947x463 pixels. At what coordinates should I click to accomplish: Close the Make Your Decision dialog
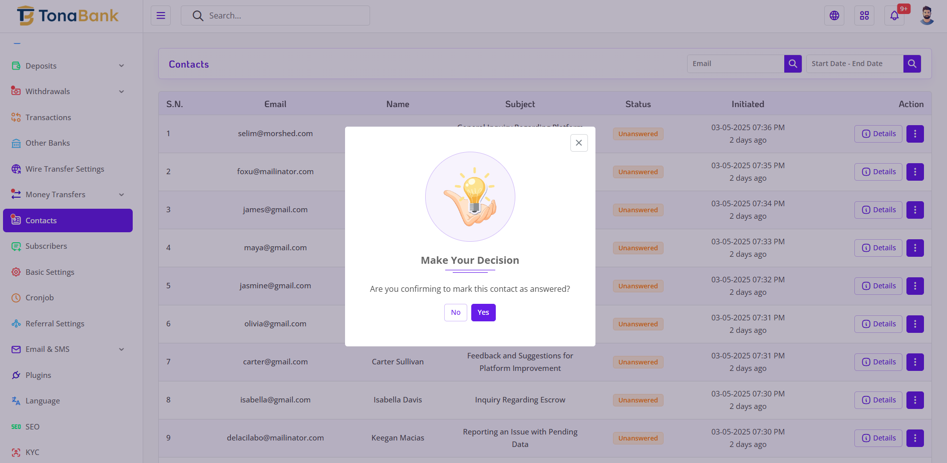click(x=578, y=143)
